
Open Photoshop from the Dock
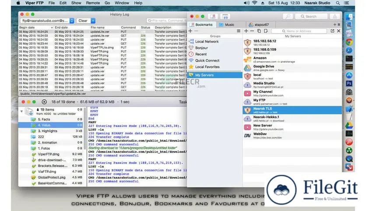pos(349,83)
